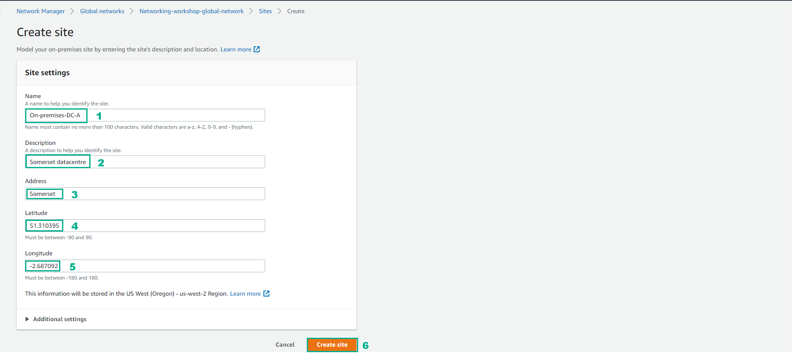Click the Create site button
This screenshot has height=356, width=792.
click(x=332, y=345)
